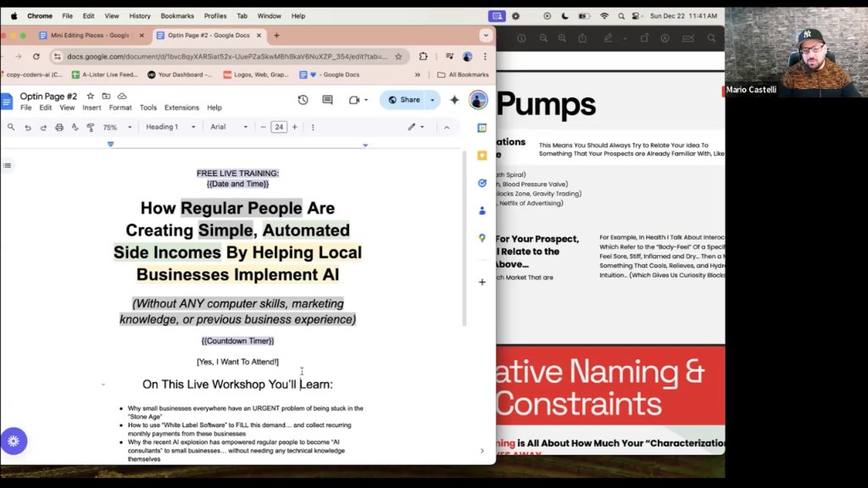Click the Redo arrow in Docs toolbar
Screen dimensions: 868x488
43,127
